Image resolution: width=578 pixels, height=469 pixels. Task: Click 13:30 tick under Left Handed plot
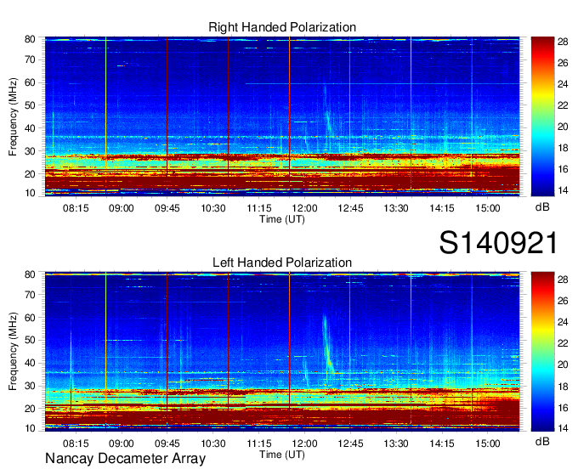click(x=396, y=444)
